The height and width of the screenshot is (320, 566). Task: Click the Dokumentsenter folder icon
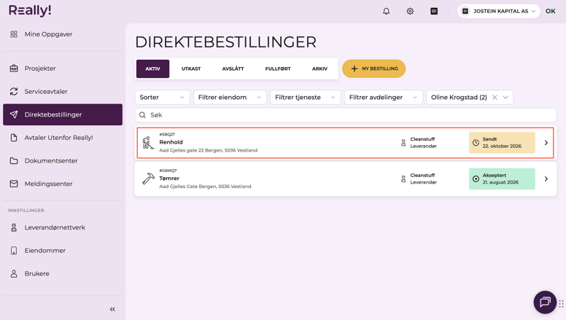pyautogui.click(x=14, y=160)
